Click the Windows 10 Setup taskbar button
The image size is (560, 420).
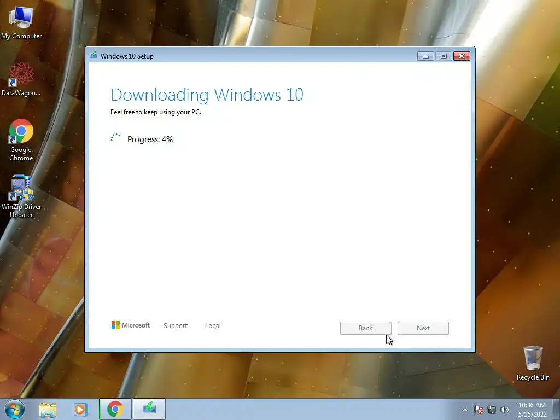point(149,409)
